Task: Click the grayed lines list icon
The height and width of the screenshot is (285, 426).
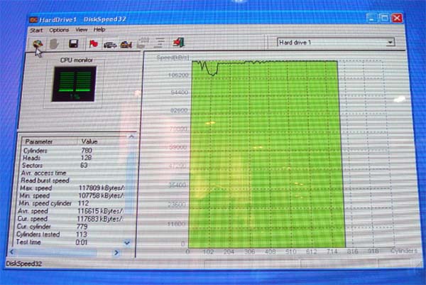Action: [159, 43]
